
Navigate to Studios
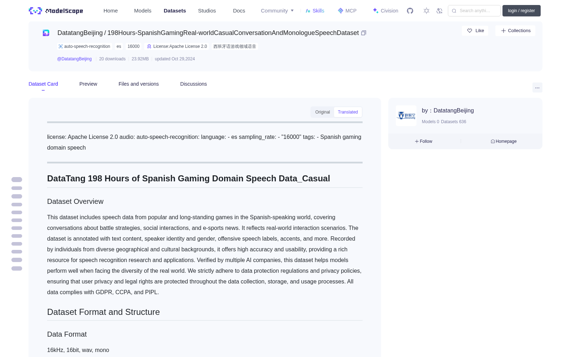(x=207, y=11)
